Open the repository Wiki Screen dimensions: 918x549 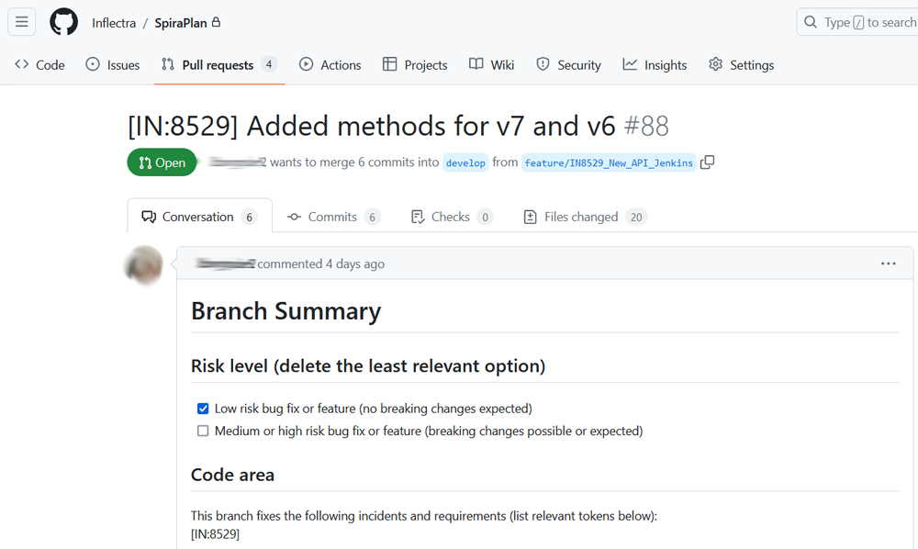tap(491, 64)
